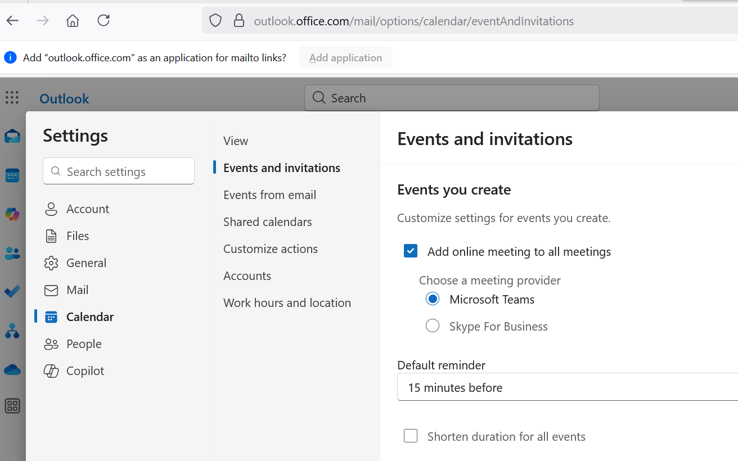The height and width of the screenshot is (461, 738).
Task: Open Work hours and location settings
Action: click(x=287, y=303)
